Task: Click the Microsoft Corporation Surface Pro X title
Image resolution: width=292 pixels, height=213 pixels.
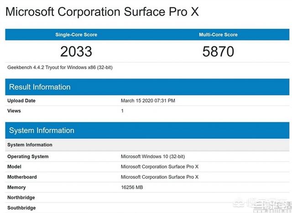Action: coord(102,12)
